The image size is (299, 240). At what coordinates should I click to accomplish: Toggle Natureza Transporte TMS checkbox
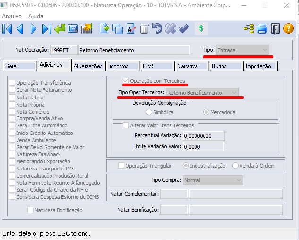point(12,169)
